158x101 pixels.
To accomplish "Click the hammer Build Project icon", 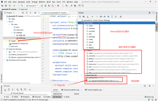I will pos(22,6).
